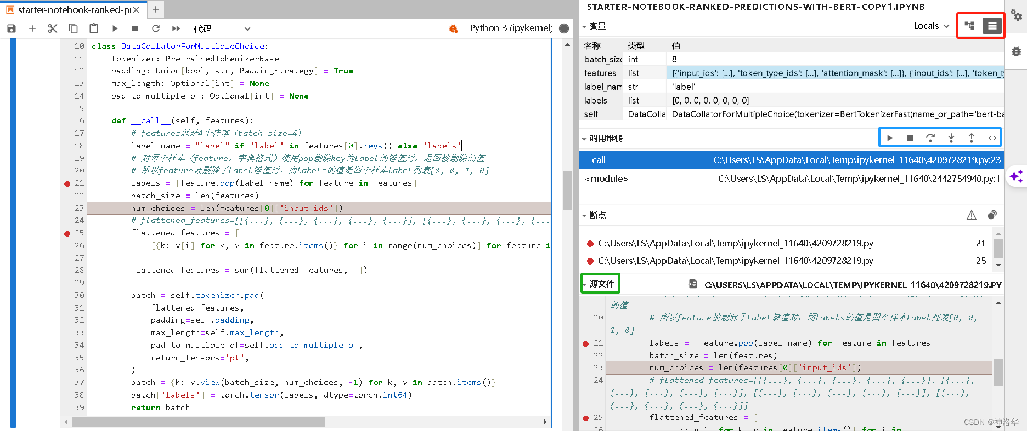This screenshot has height=431, width=1027.
Task: Save the notebook with the floppy icon
Action: click(x=12, y=28)
